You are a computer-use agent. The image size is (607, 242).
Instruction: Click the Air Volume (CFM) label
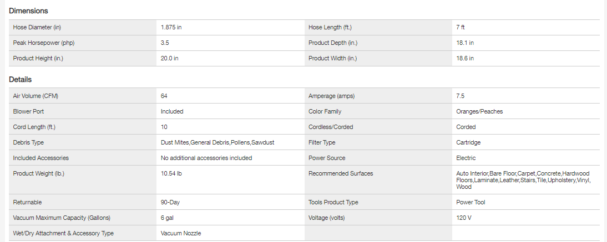tap(36, 96)
